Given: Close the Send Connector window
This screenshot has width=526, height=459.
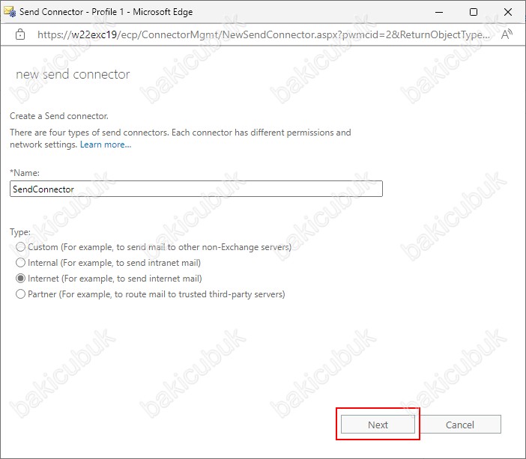Looking at the screenshot, I should (x=508, y=12).
